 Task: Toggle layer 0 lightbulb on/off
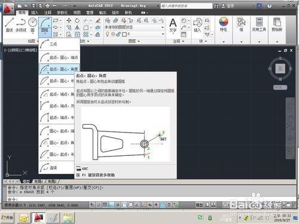(x=107, y=34)
